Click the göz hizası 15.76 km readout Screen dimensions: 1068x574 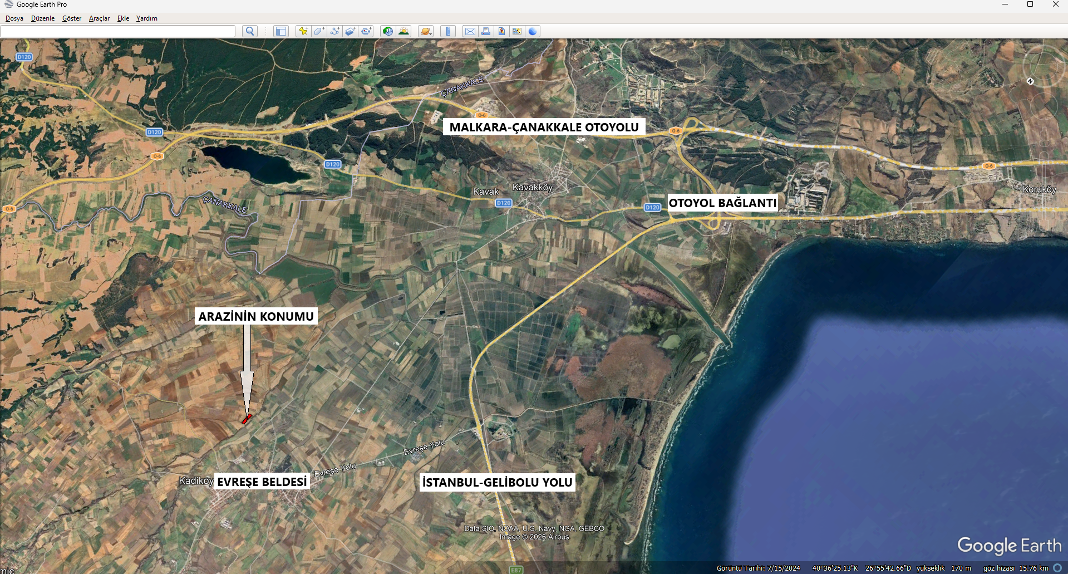[x=1016, y=568]
